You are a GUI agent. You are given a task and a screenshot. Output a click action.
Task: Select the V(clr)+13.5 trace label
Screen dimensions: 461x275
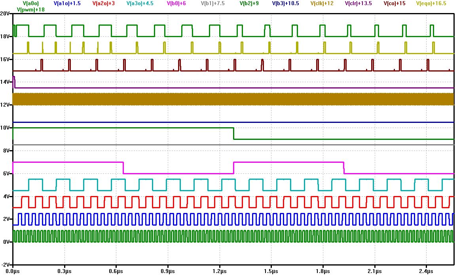coord(359,4)
